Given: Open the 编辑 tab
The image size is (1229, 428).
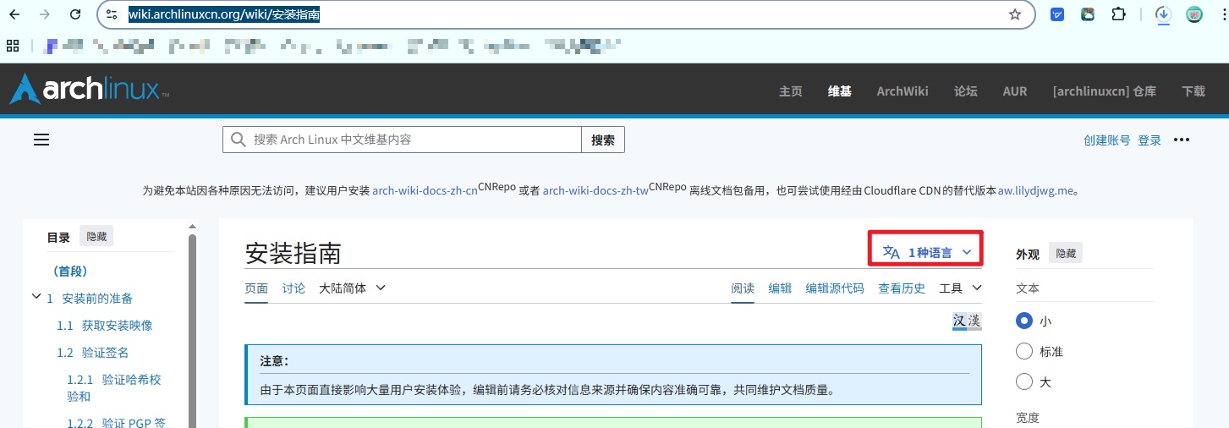Looking at the screenshot, I should point(780,288).
